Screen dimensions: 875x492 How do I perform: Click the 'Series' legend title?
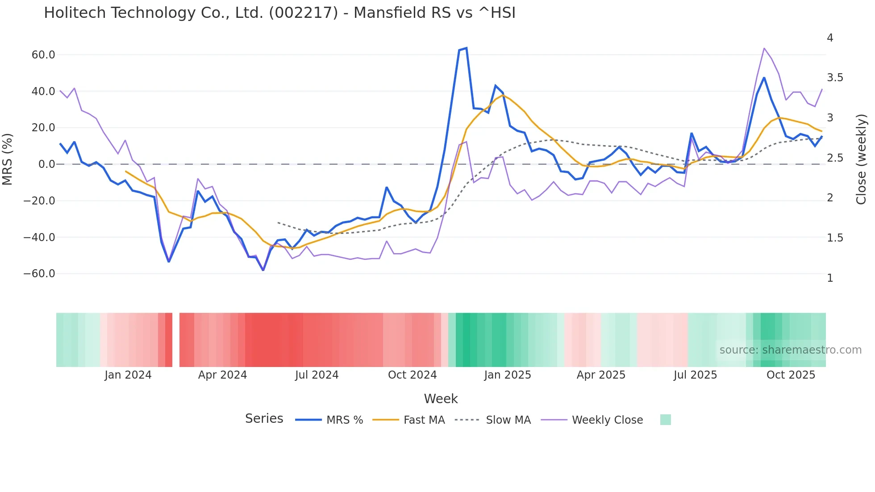pos(264,418)
